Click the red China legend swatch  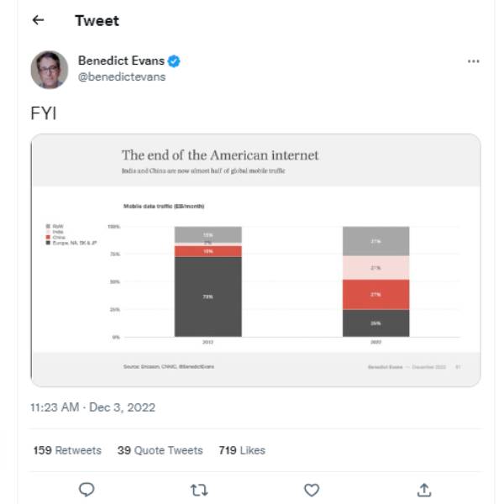pos(49,237)
